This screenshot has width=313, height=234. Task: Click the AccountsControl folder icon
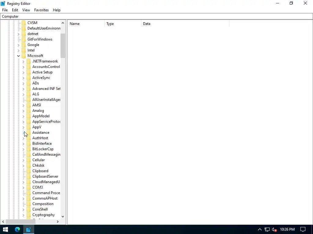[29, 67]
